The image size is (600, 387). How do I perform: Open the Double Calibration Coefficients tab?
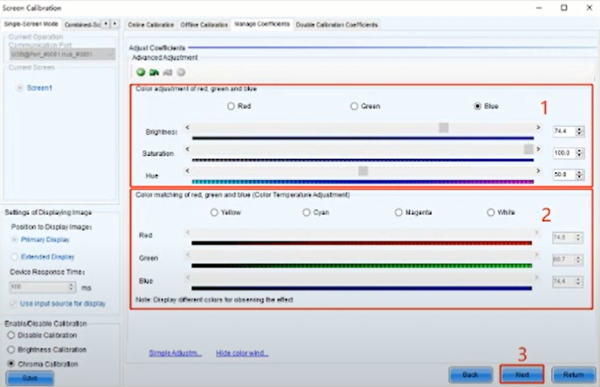point(337,24)
